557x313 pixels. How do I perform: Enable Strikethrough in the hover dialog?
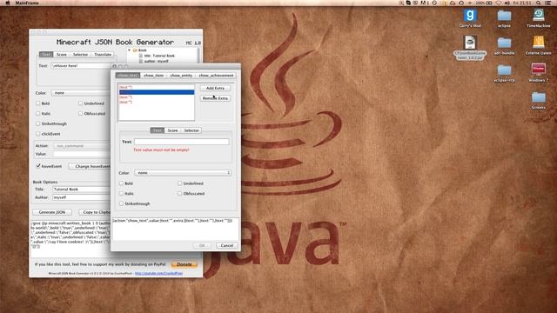(122, 203)
